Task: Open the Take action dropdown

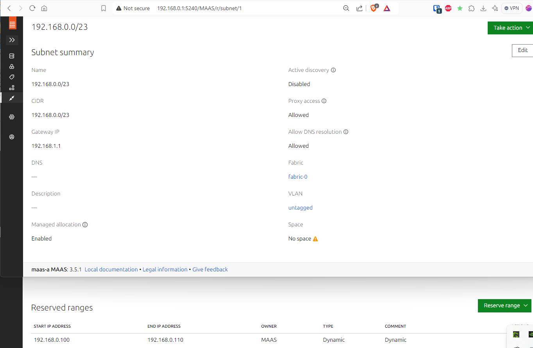Action: point(510,28)
